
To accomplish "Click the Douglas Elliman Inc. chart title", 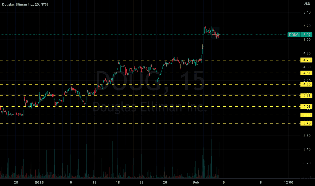I will coord(25,4).
